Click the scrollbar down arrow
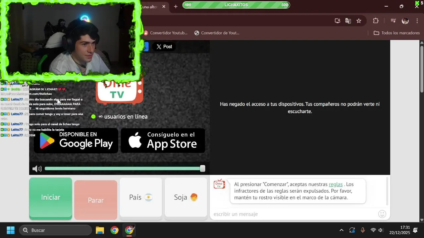 422,220
